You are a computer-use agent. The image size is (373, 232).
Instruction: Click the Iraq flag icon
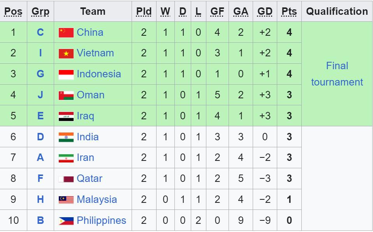point(66,117)
